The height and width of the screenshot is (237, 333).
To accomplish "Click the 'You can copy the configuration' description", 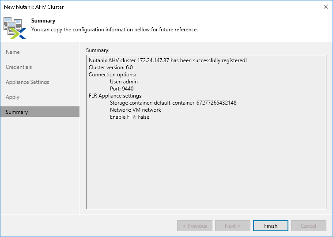I will pyautogui.click(x=114, y=30).
